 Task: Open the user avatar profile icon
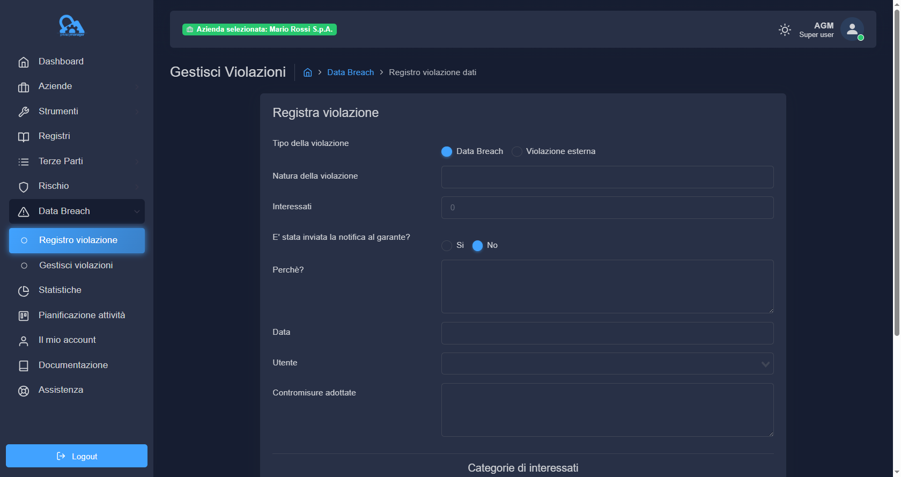(x=852, y=30)
